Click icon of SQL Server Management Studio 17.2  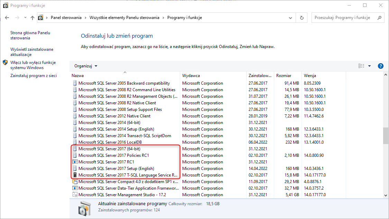[x=75, y=195]
